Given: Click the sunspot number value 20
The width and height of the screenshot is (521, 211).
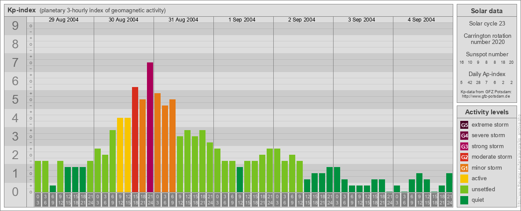Looking at the screenshot, I should tap(511, 62).
